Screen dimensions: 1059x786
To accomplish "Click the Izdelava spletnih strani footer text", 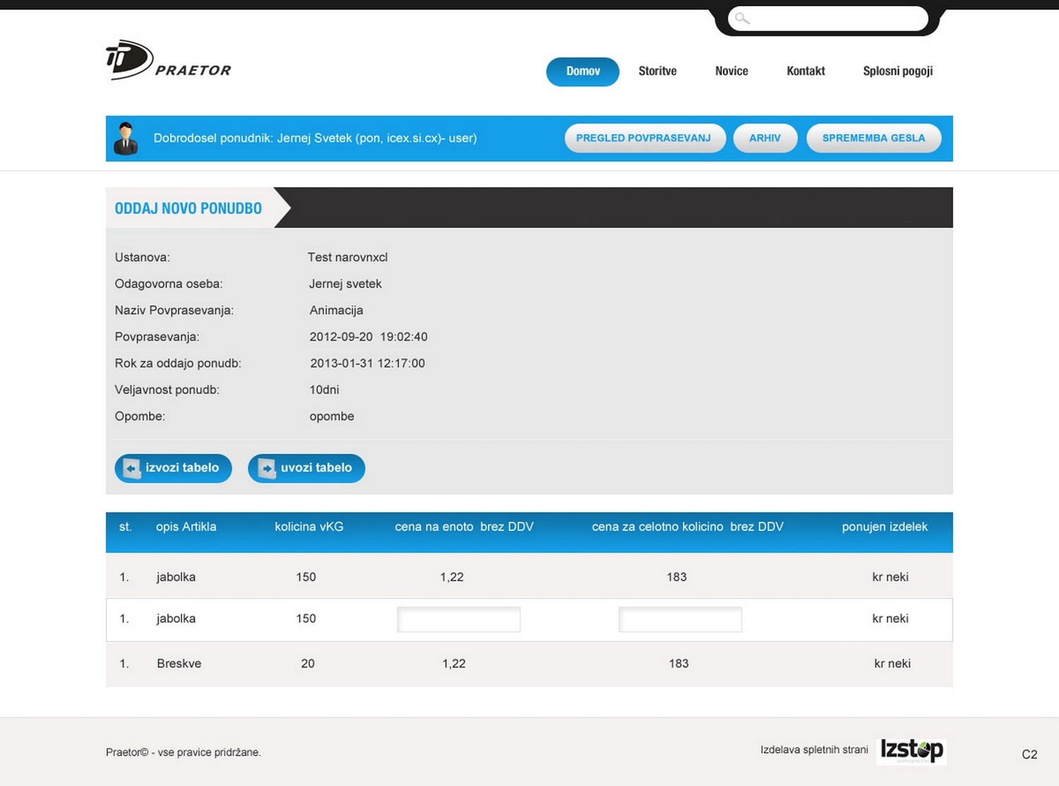I will (814, 750).
